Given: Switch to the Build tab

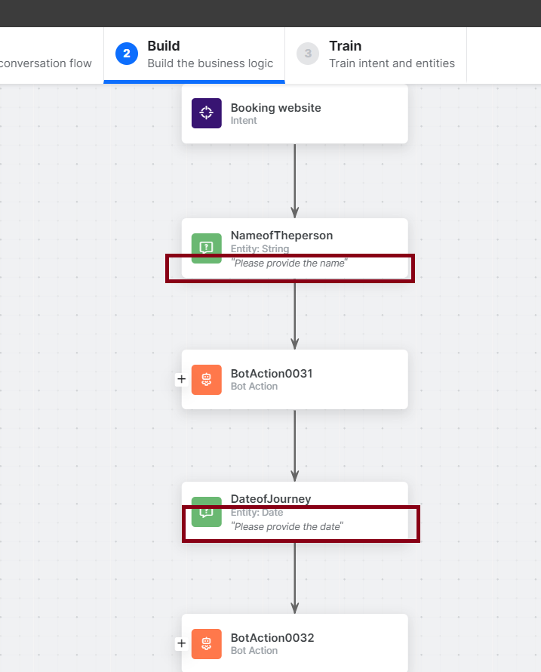Looking at the screenshot, I should tap(194, 54).
